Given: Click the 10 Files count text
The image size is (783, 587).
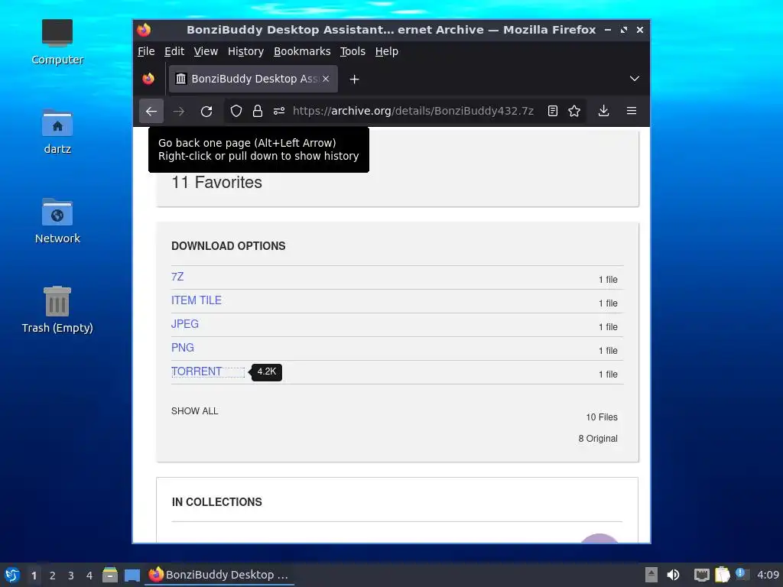Looking at the screenshot, I should 602,417.
